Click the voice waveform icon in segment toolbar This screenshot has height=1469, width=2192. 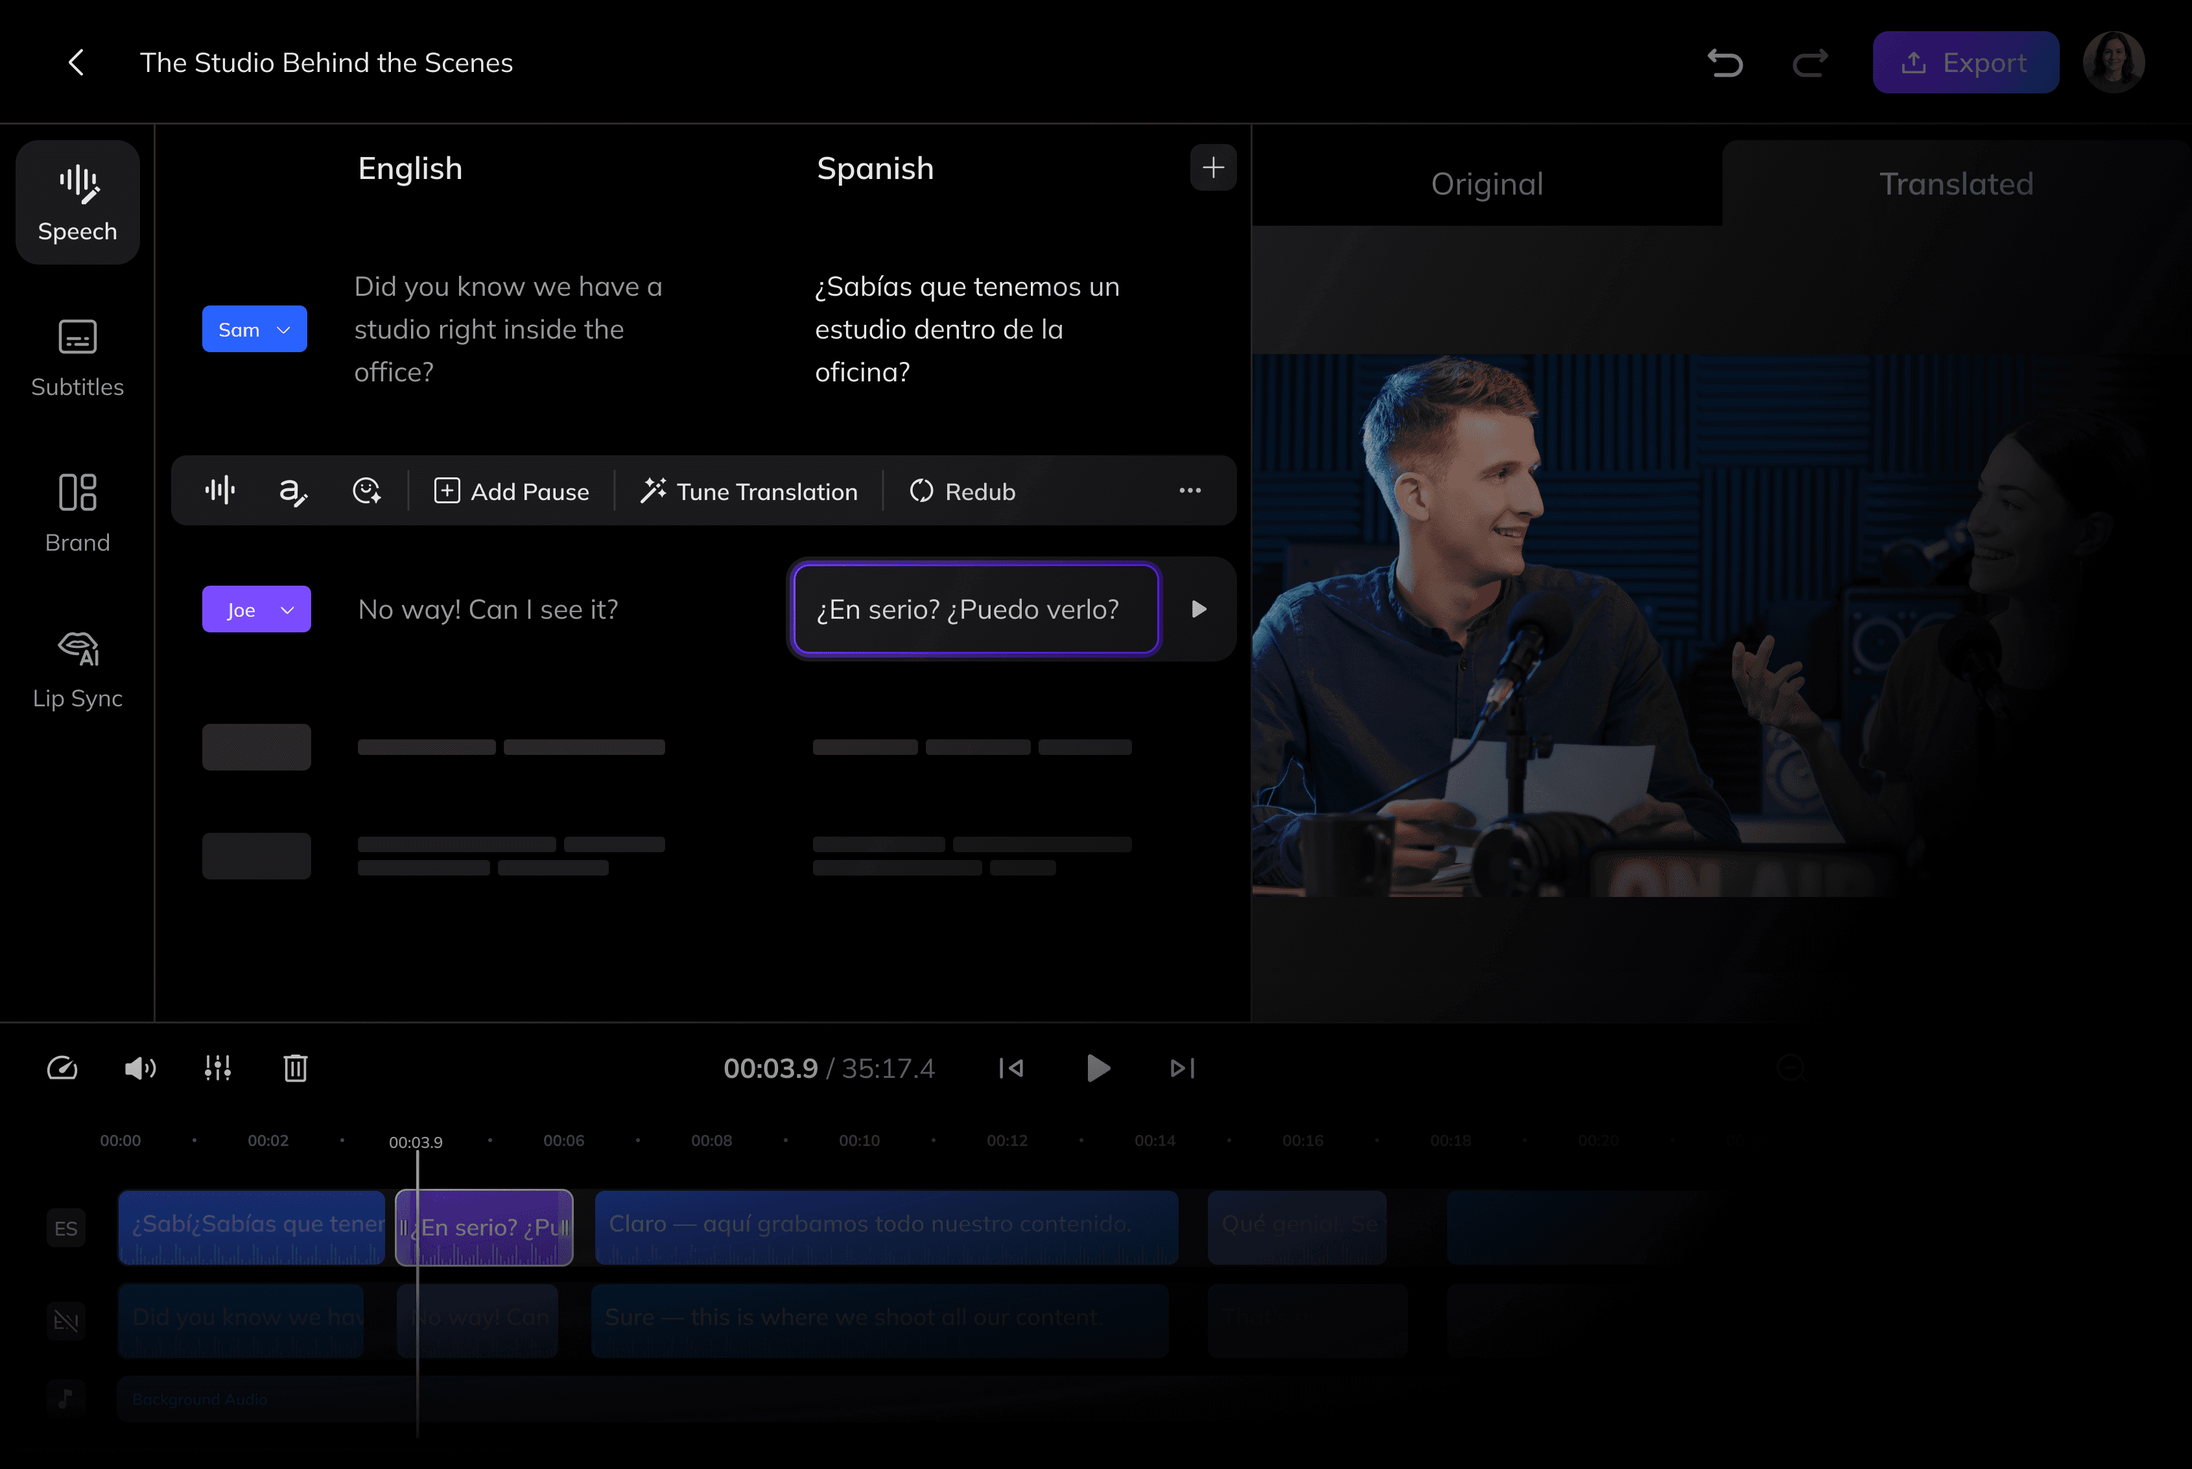pyautogui.click(x=220, y=491)
